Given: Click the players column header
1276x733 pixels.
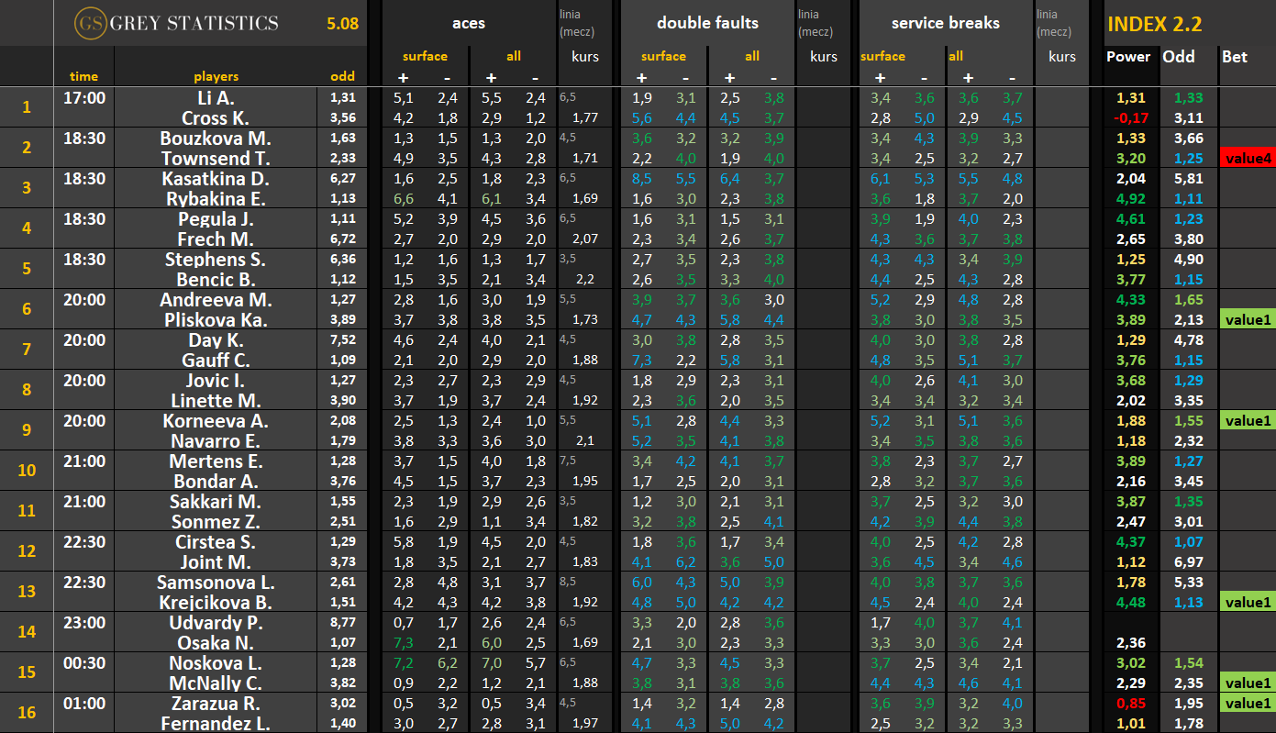Looking at the screenshot, I should point(216,77).
